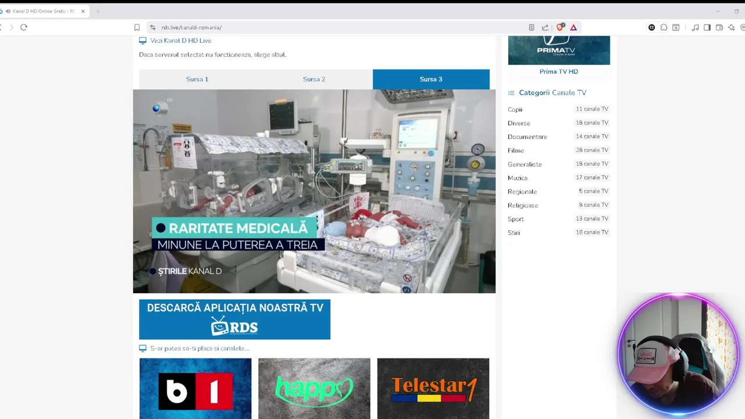Viewport: 745px width, 419px height.
Task: Close the Kanal D HD tab
Action: [x=83, y=11]
